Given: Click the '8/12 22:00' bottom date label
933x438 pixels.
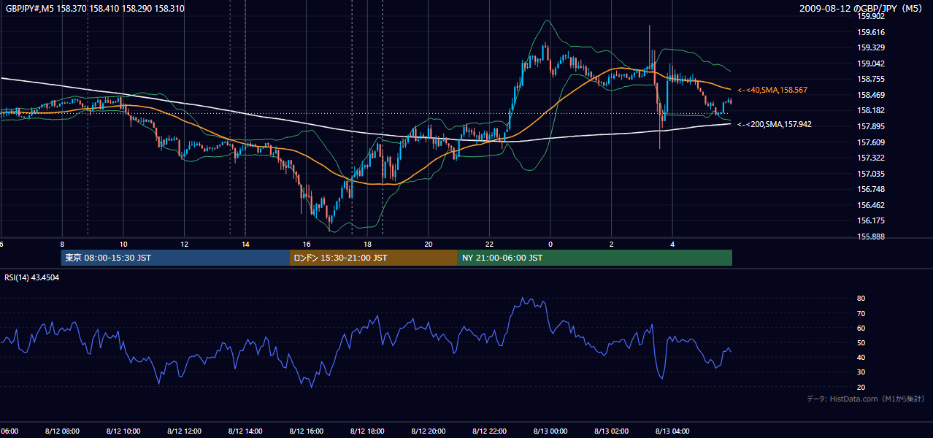Looking at the screenshot, I should pos(489,431).
